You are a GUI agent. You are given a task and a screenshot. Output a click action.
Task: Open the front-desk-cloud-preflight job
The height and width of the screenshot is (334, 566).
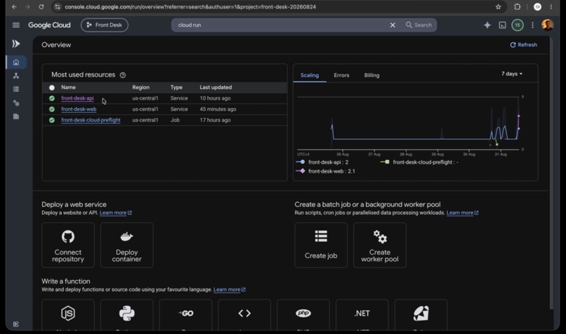(91, 120)
